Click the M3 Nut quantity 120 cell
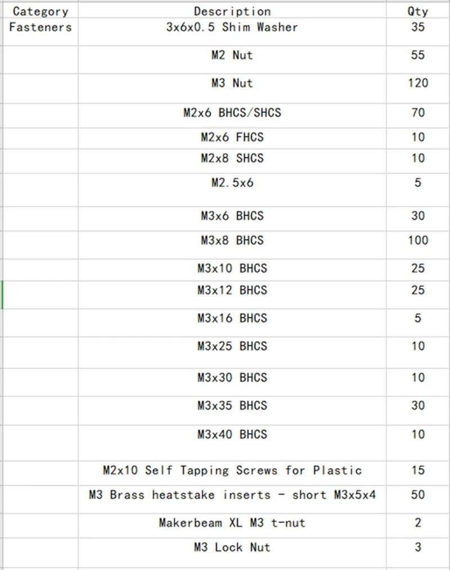Viewport: 450px width, 570px height. point(418,89)
